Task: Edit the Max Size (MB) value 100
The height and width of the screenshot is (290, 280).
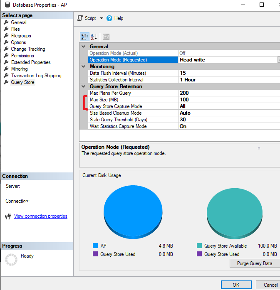Action: click(229, 100)
